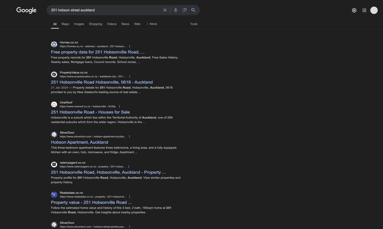Click the Homes.co.nz site favicon
This screenshot has height=229, width=383.
[54, 44]
